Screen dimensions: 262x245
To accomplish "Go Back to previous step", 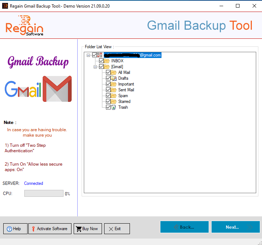I will coord(184,227).
